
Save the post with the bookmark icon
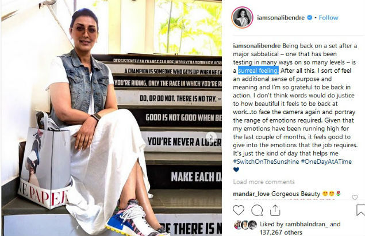360,210
